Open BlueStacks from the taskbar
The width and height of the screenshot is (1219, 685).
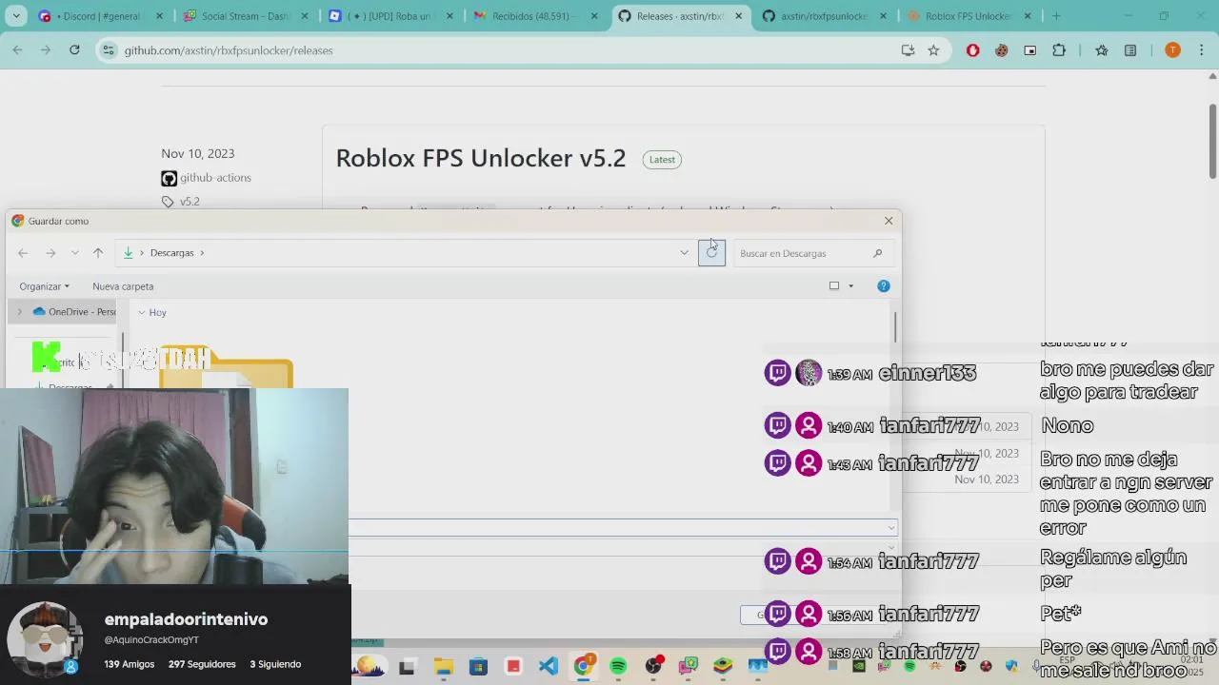[x=723, y=666]
